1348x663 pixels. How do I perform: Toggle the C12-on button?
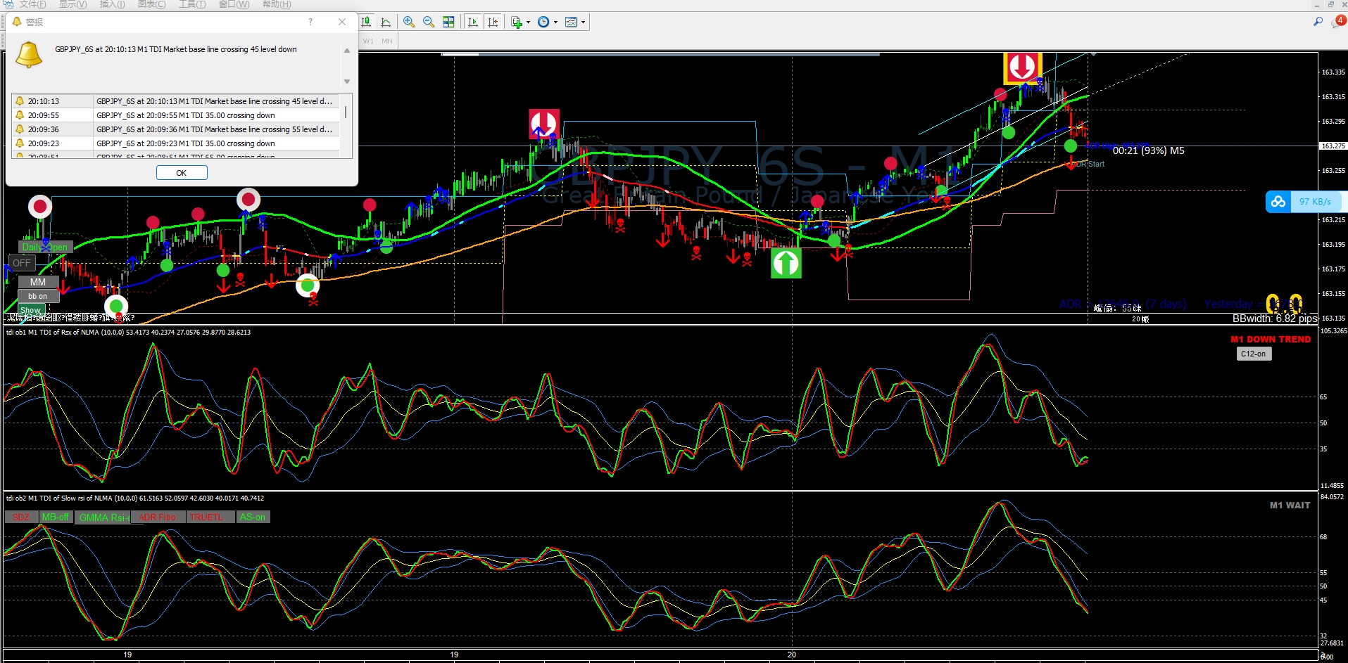[x=1254, y=354]
